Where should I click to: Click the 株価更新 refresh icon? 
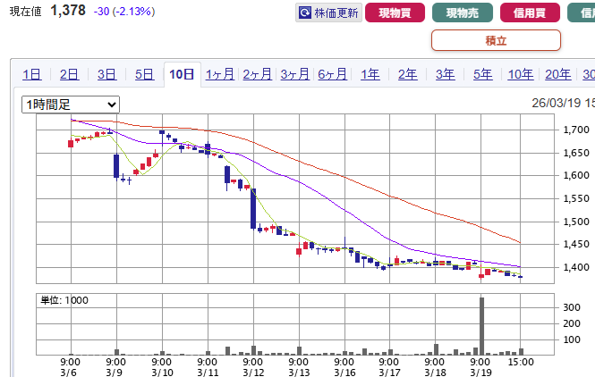[306, 13]
